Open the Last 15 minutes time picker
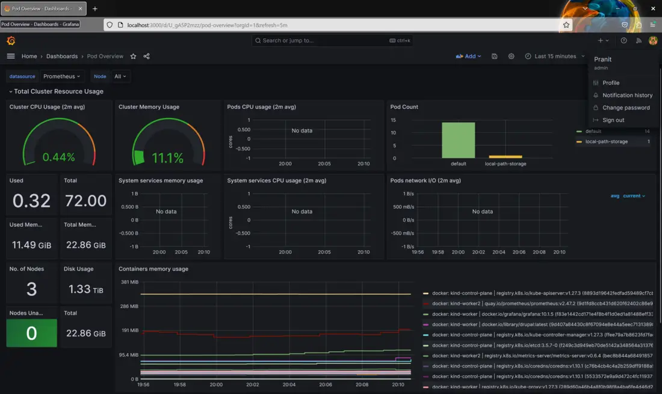The height and width of the screenshot is (394, 662). coord(550,56)
